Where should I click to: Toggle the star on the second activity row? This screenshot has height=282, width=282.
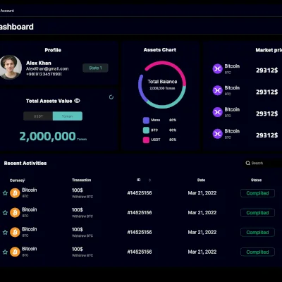[5, 213]
